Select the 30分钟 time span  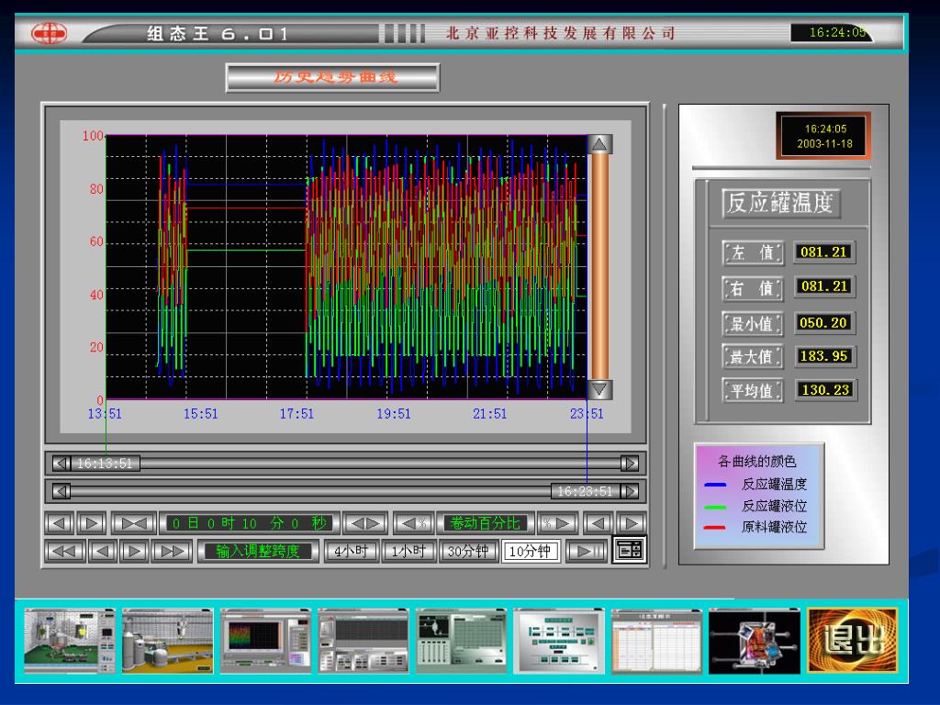pyautogui.click(x=468, y=551)
